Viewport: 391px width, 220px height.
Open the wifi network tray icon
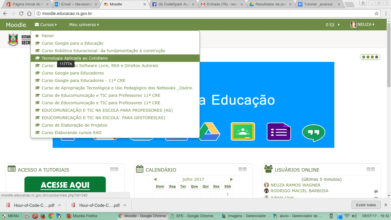tap(347, 216)
